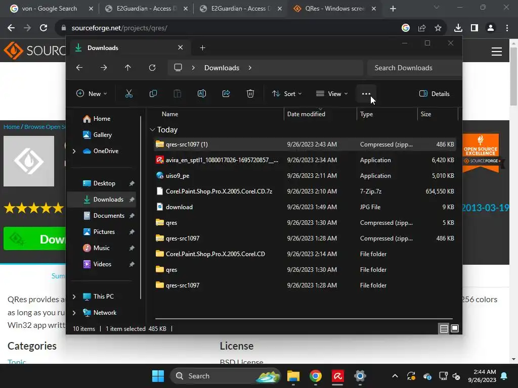Screen dimensions: 518x388
Task: Open Settings gear on the taskbar
Action: click(x=360, y=376)
